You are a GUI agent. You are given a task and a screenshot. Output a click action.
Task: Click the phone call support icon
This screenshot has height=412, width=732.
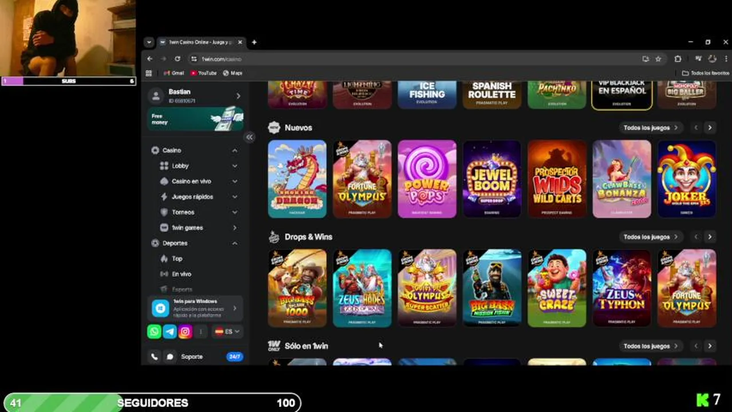154,356
